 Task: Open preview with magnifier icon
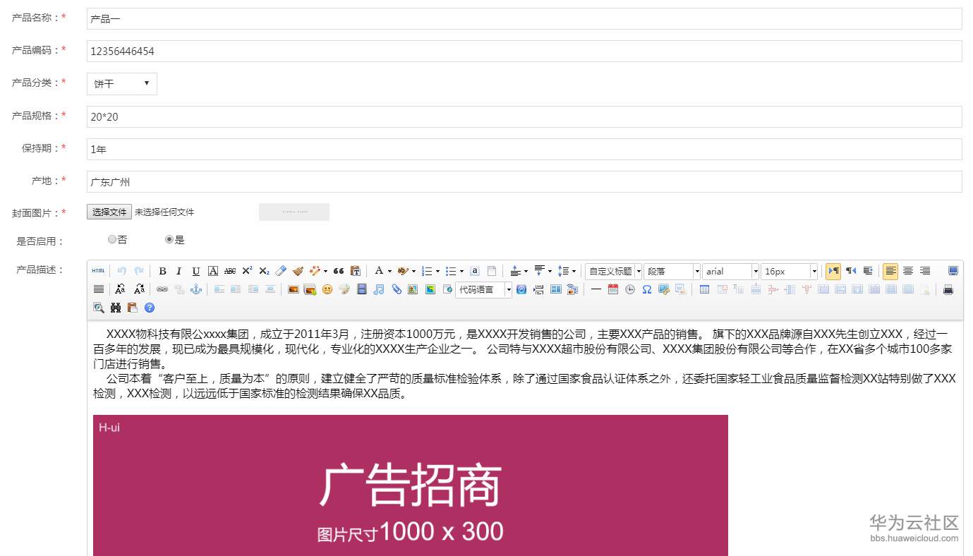point(99,308)
